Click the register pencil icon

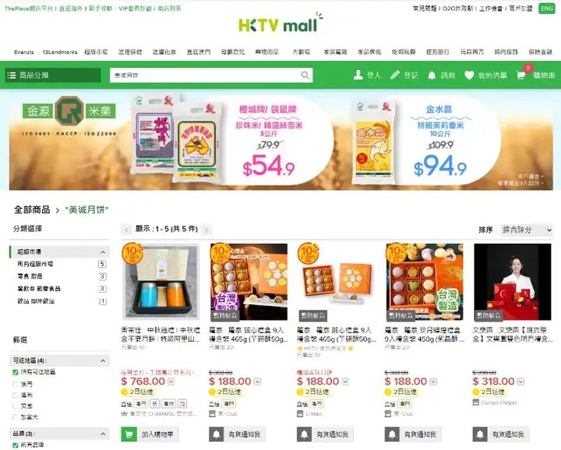pyautogui.click(x=395, y=75)
